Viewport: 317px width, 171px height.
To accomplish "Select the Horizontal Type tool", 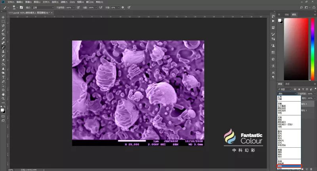I will click(x=3, y=77).
